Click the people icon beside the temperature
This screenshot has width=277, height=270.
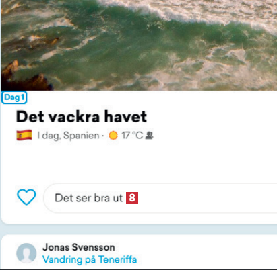[150, 136]
